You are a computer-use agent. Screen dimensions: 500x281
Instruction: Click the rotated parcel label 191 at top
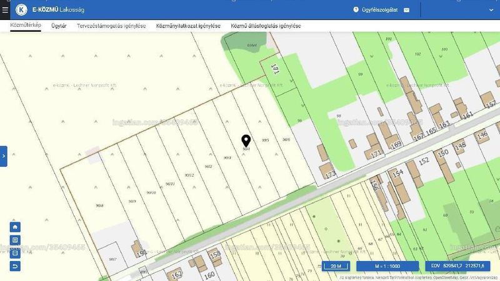pyautogui.click(x=274, y=69)
